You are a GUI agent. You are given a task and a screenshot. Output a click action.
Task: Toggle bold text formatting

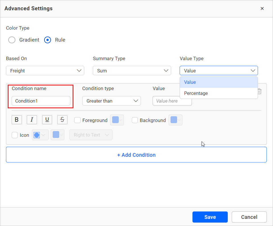pos(17,119)
